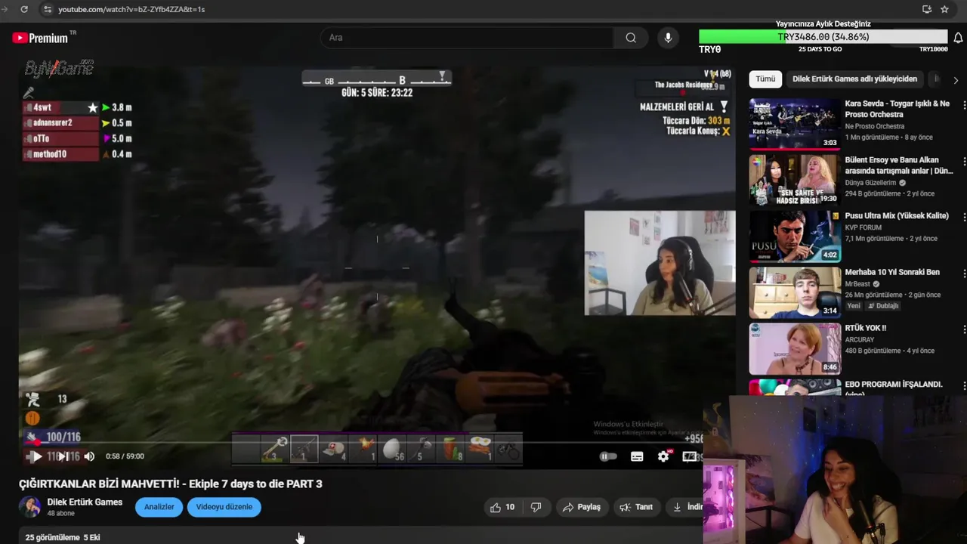This screenshot has height=544, width=967.
Task: Click 'Videoyu düzenle' button
Action: 224,507
